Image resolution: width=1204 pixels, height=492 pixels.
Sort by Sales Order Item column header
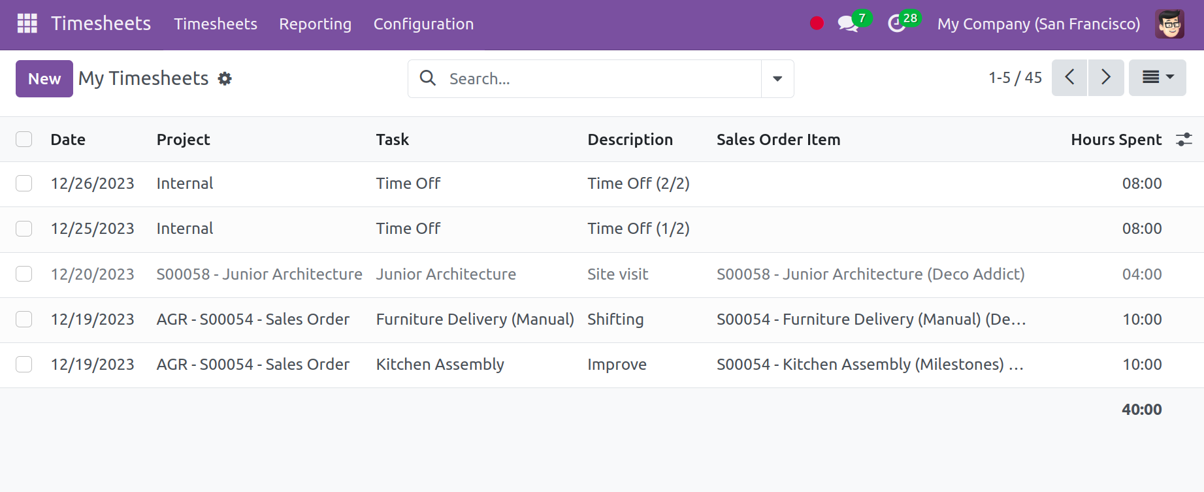pos(779,139)
